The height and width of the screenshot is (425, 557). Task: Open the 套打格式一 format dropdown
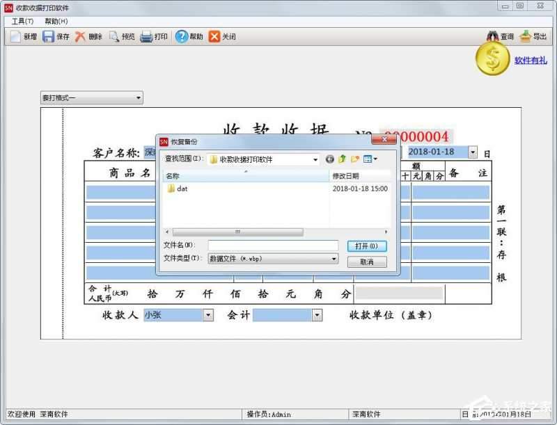tap(139, 98)
